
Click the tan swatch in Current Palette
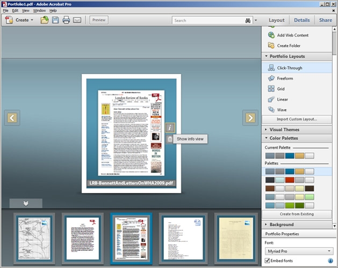[x=299, y=155]
